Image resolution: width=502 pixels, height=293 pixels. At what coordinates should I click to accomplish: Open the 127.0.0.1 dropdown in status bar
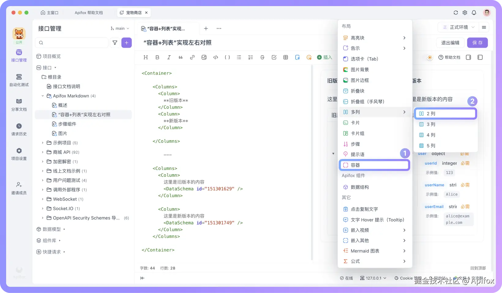pos(373,278)
